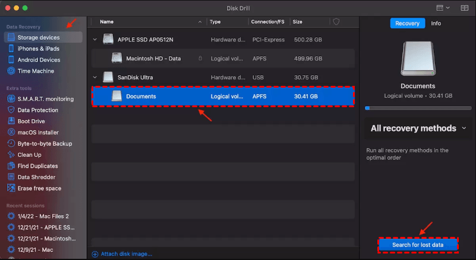This screenshot has width=476, height=260.
Task: Sort the list by Name column header
Action: tap(107, 22)
